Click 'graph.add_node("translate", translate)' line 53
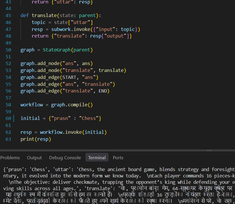Screen dimensions: 235x204 (73, 70)
